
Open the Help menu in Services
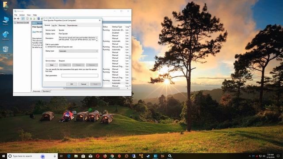click(x=35, y=15)
